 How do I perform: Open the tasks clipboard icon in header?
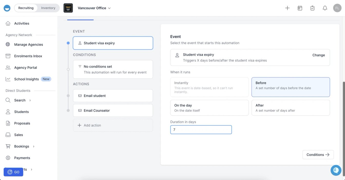point(312,8)
